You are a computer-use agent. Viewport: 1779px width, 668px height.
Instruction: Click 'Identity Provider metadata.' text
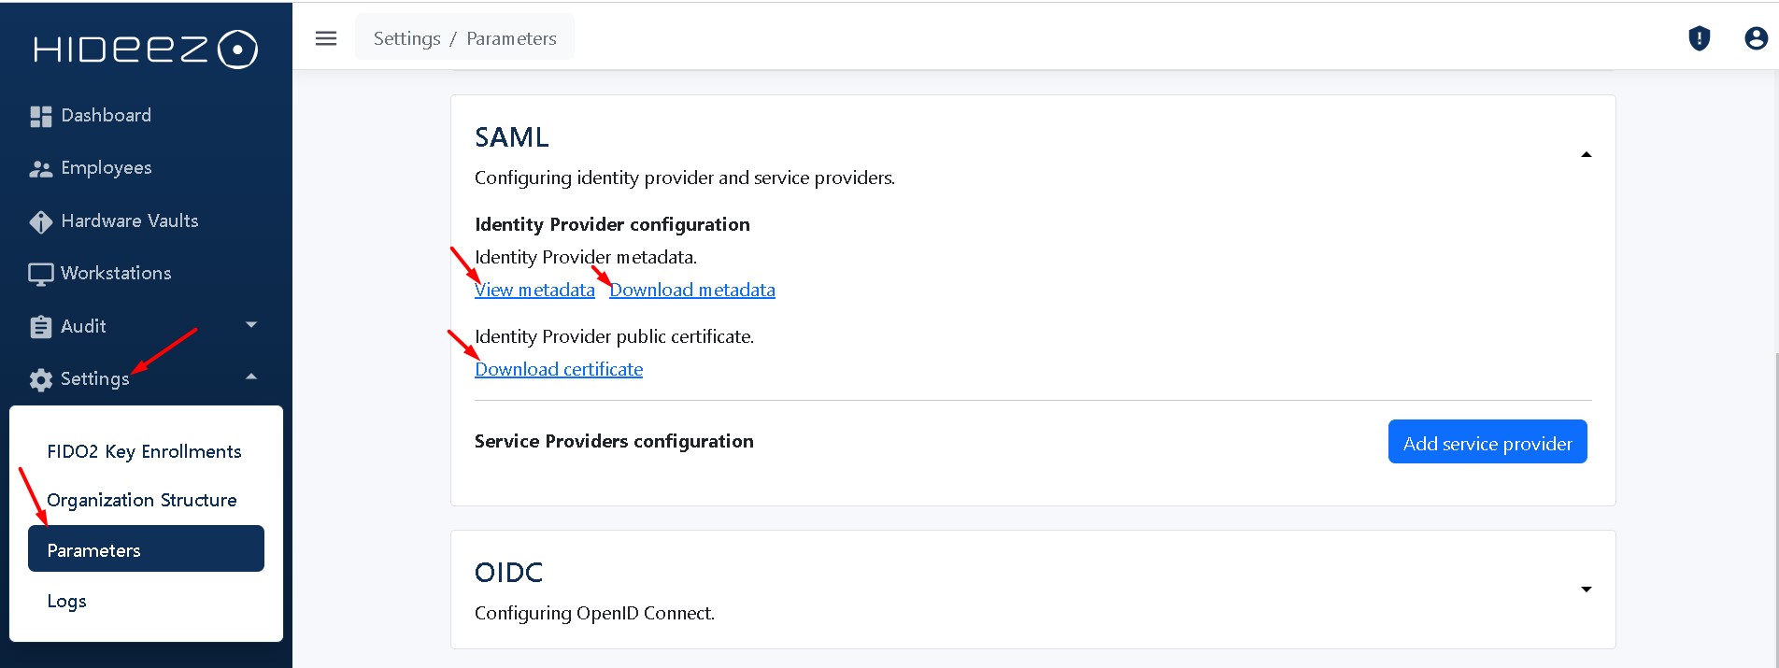pyautogui.click(x=586, y=257)
